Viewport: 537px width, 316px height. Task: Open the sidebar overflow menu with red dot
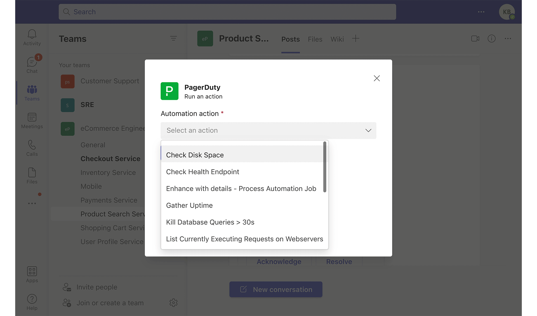tap(32, 203)
